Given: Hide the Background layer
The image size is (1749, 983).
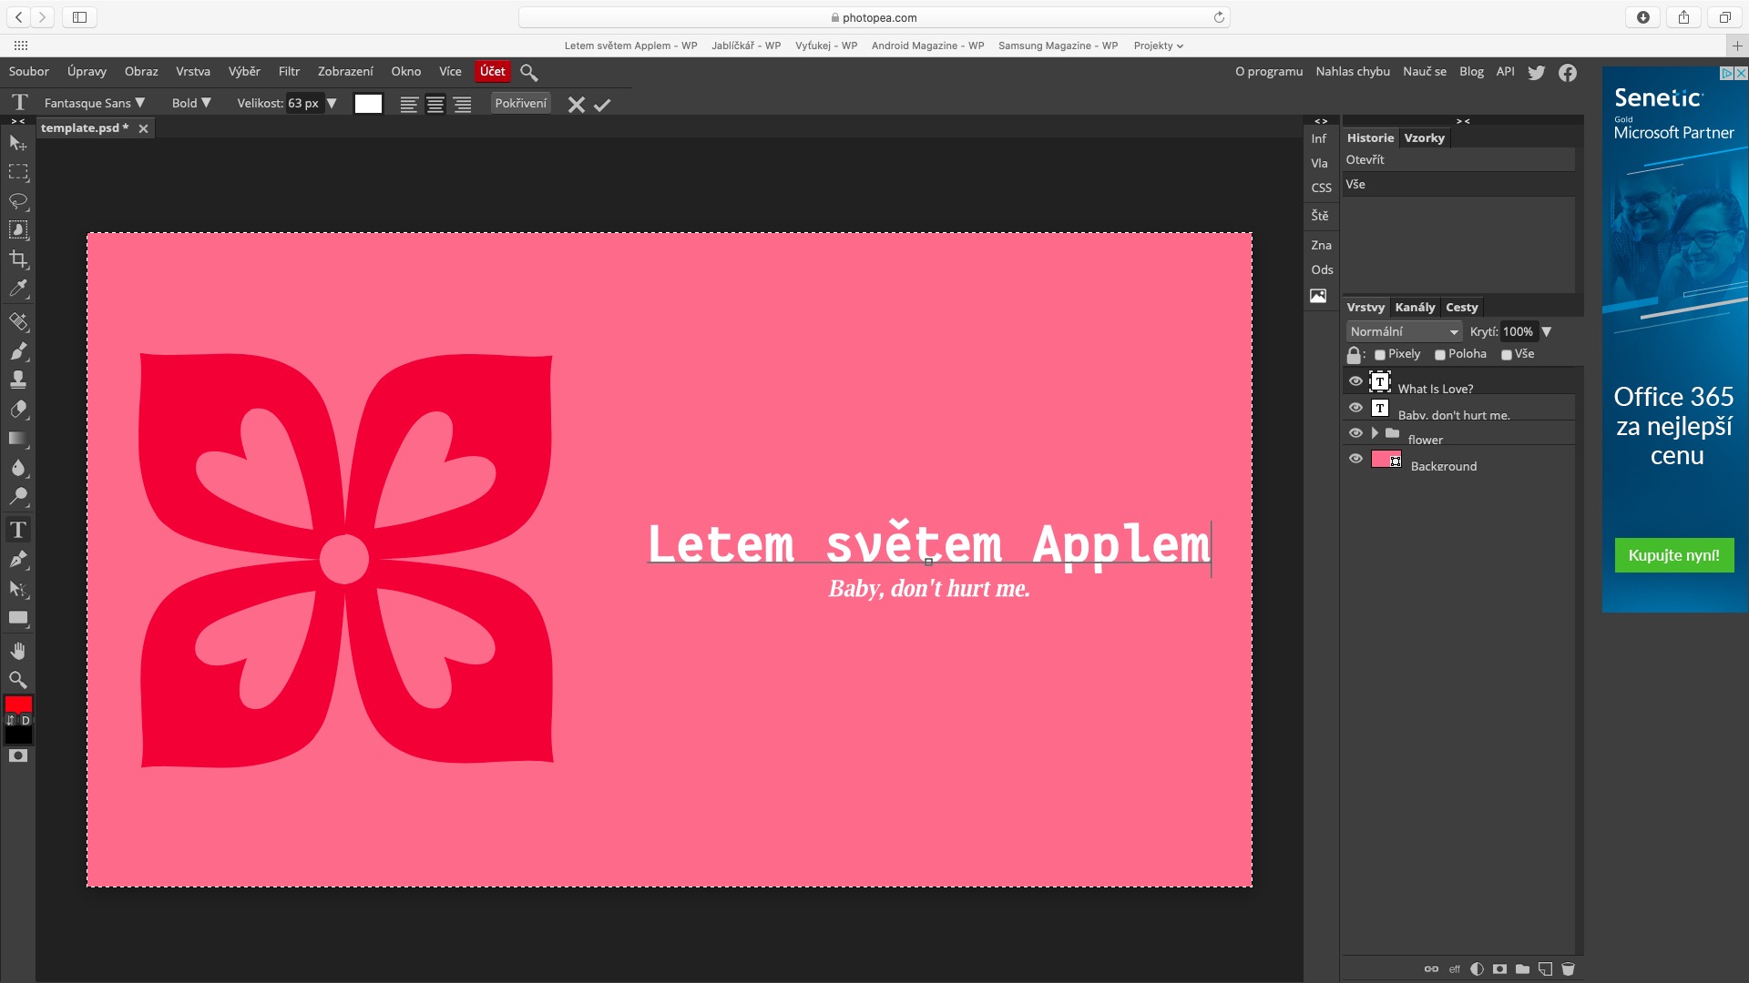Looking at the screenshot, I should click(x=1355, y=459).
